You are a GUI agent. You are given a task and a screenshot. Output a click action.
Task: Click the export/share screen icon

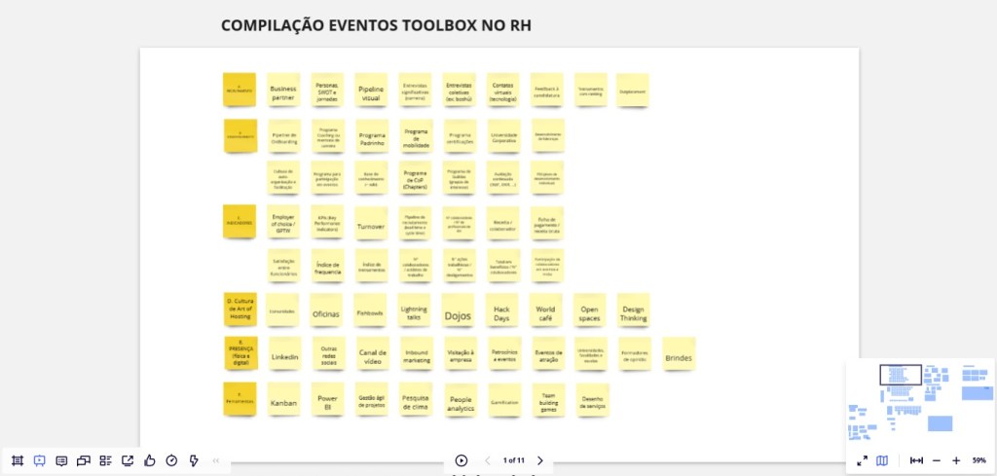(x=128, y=460)
